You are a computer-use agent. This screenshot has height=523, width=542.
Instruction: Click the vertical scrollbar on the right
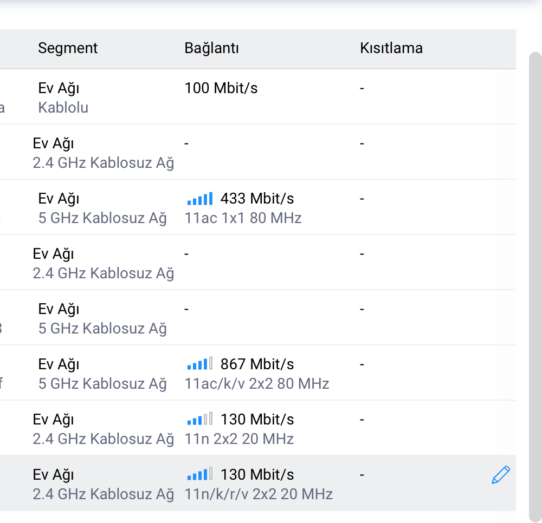pyautogui.click(x=535, y=286)
